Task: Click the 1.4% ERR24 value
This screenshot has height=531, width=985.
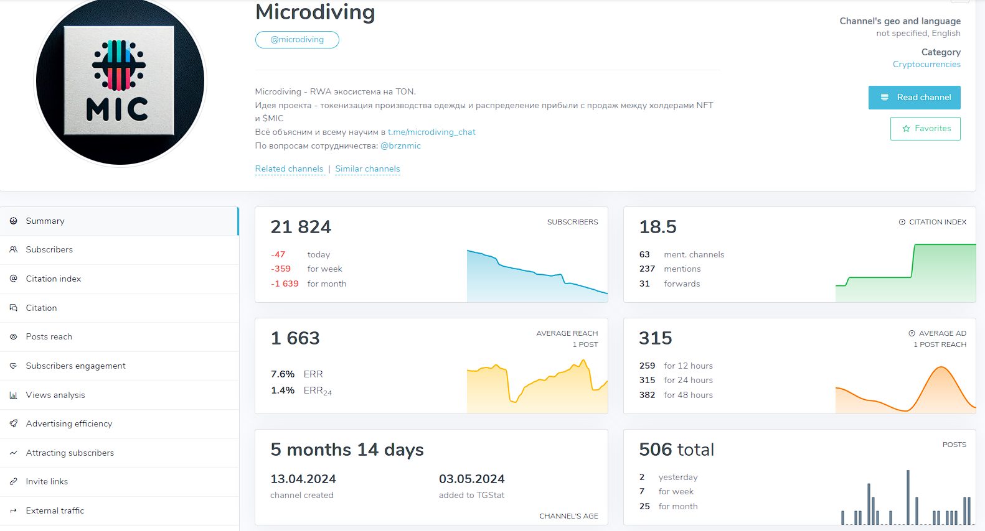Action: pyautogui.click(x=283, y=390)
